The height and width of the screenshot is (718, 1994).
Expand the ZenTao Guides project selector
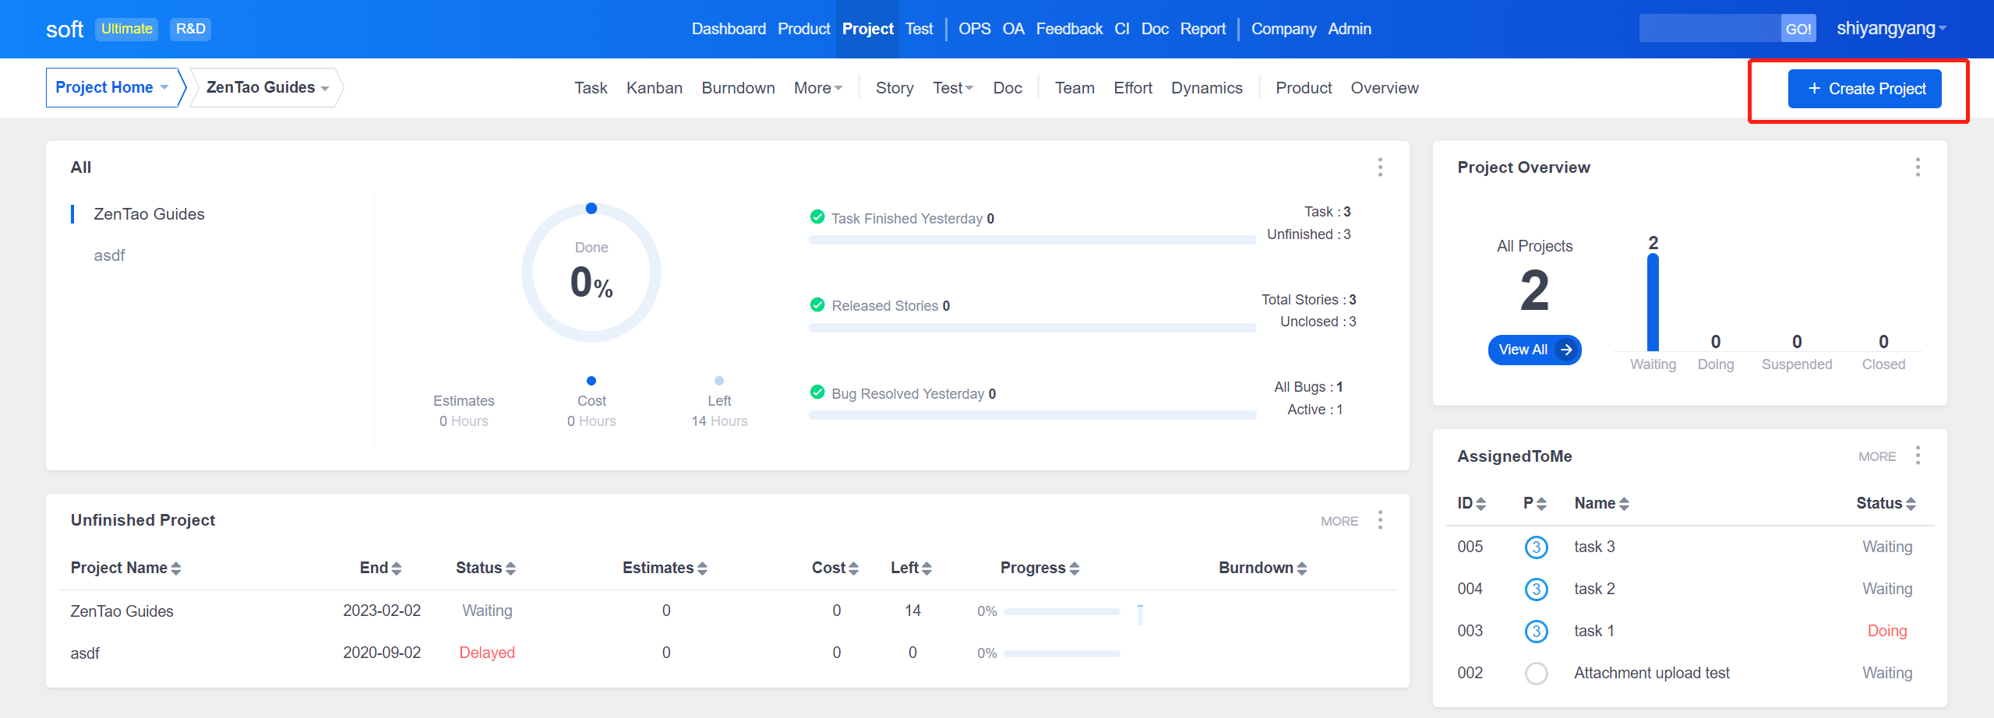[266, 88]
